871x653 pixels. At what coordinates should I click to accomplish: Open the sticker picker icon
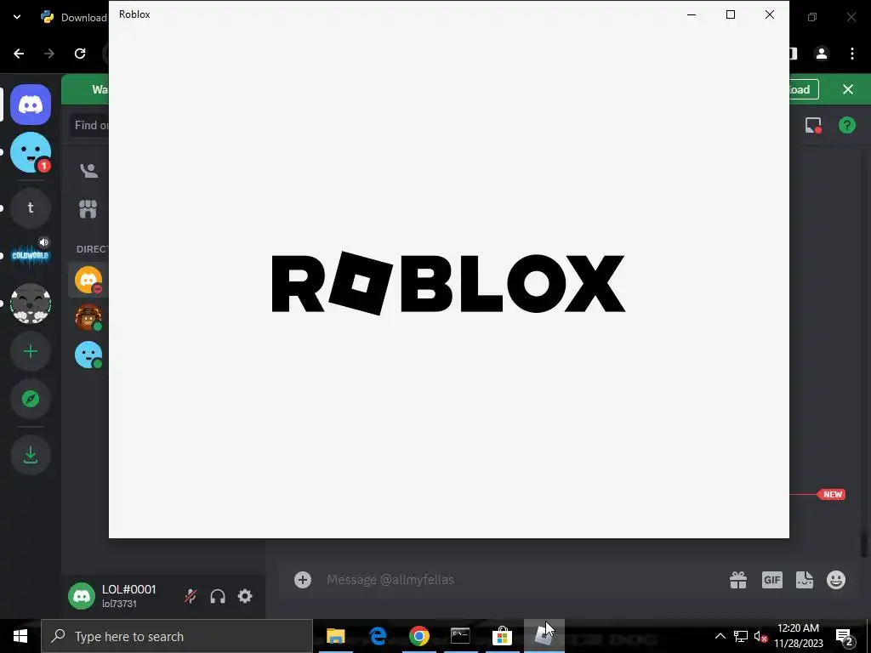point(805,580)
